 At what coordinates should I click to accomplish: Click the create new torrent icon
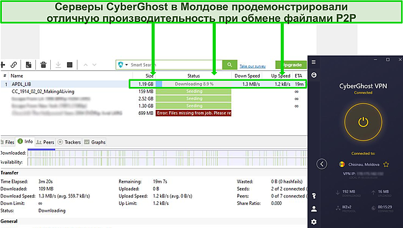coord(29,65)
